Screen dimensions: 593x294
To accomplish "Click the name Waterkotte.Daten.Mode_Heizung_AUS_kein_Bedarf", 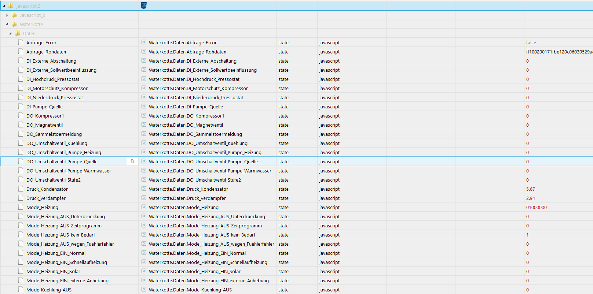I will (202, 235).
